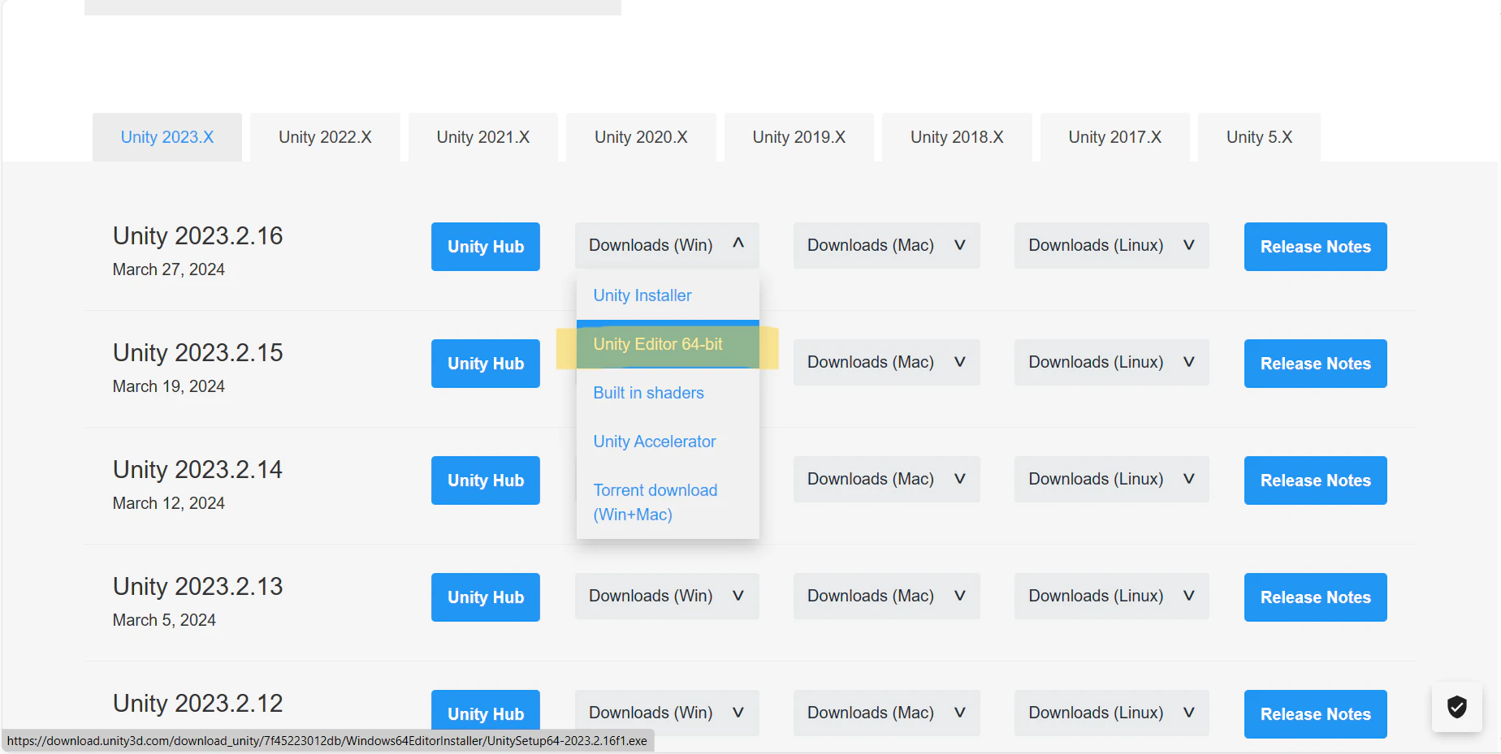Screen dimensions: 1501x754
Task: Launch Unity Hub for Unity 2023.2.15
Action: 486,364
